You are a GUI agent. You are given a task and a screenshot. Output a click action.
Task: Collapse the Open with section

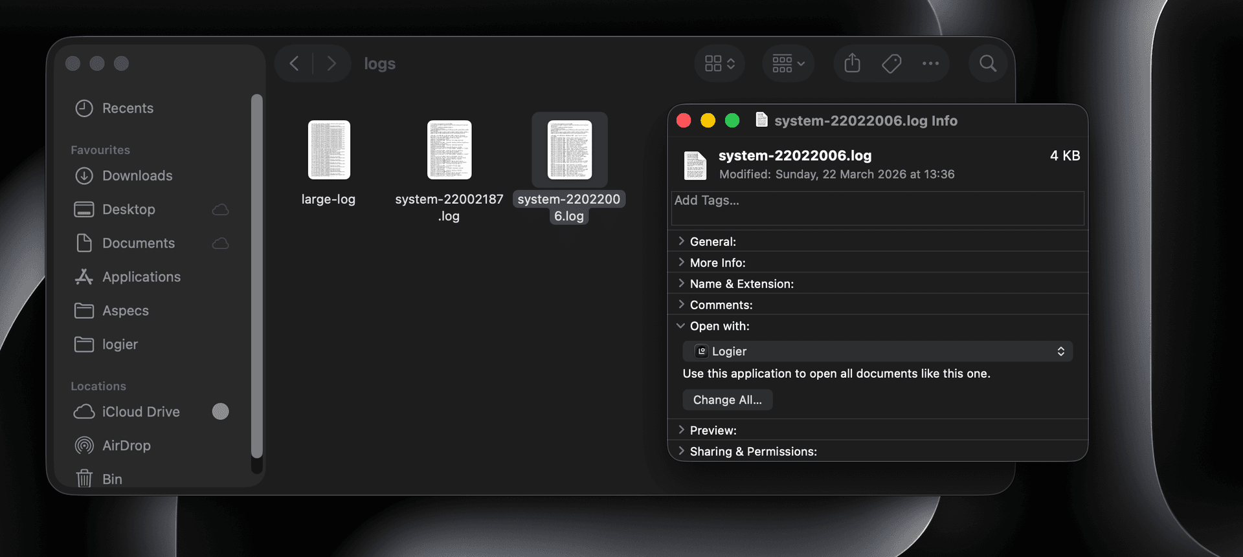pyautogui.click(x=681, y=326)
